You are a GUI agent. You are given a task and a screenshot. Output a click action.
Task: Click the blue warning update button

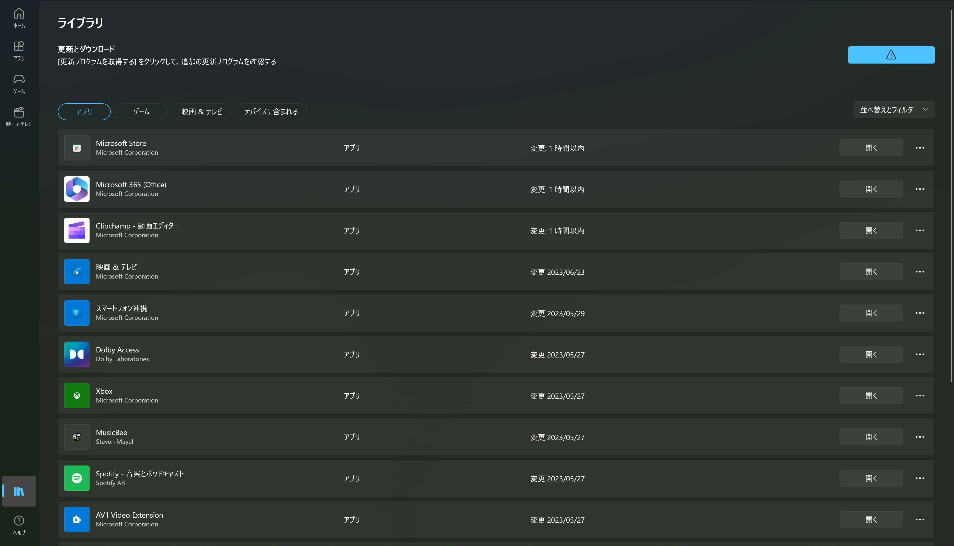(x=891, y=55)
